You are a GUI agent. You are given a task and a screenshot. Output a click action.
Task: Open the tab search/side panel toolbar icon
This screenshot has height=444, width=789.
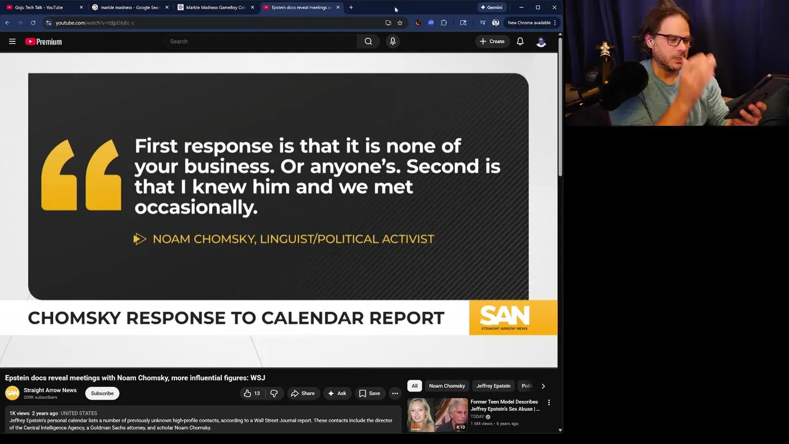(463, 23)
